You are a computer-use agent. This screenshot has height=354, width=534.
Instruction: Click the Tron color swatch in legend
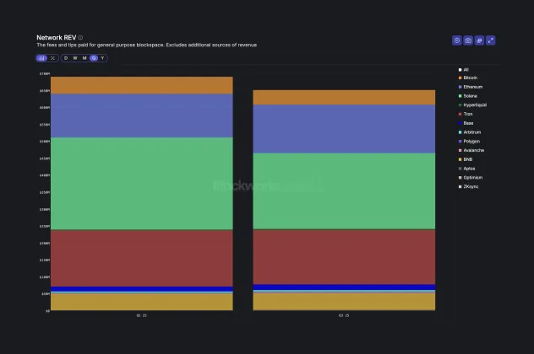[x=460, y=114]
